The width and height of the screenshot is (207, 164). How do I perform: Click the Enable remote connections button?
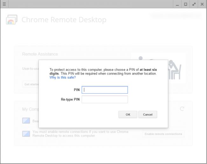click(163, 134)
